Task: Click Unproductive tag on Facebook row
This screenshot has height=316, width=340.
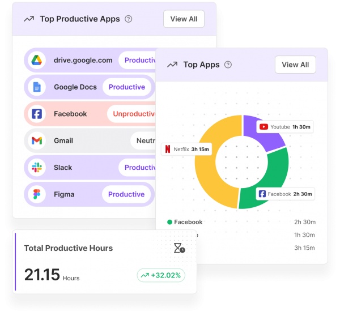Action: coord(131,114)
